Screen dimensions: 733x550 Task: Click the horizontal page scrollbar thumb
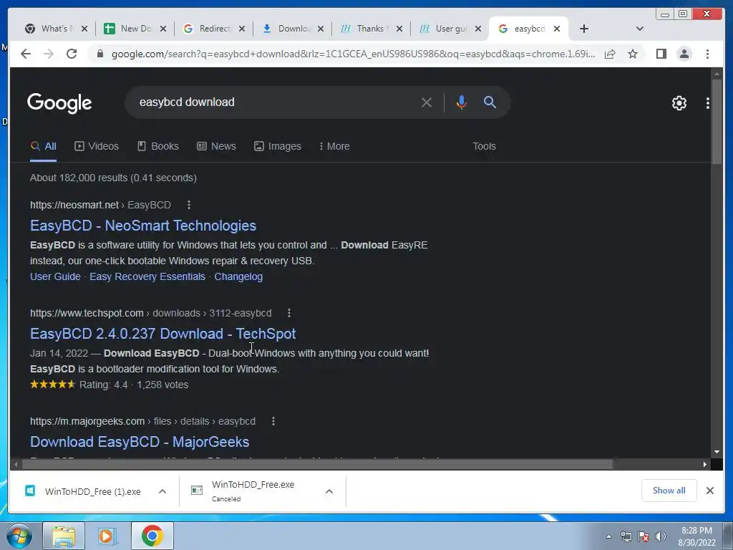[x=318, y=464]
